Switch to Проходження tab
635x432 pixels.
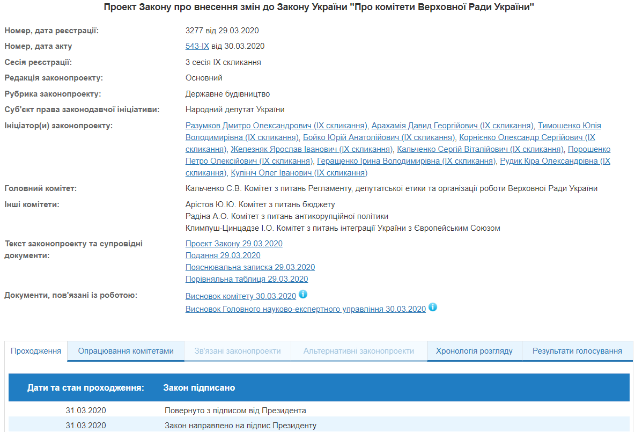(36, 352)
